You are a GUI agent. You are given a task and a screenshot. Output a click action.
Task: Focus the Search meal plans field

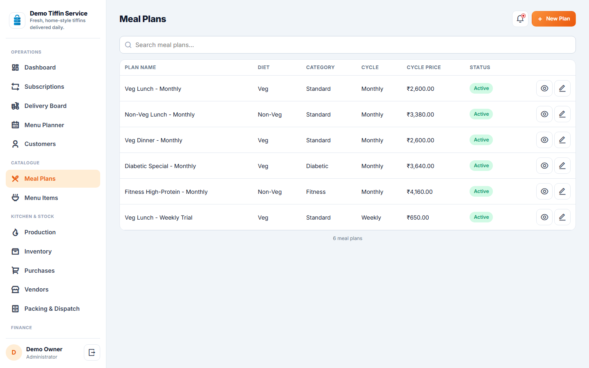click(x=347, y=45)
